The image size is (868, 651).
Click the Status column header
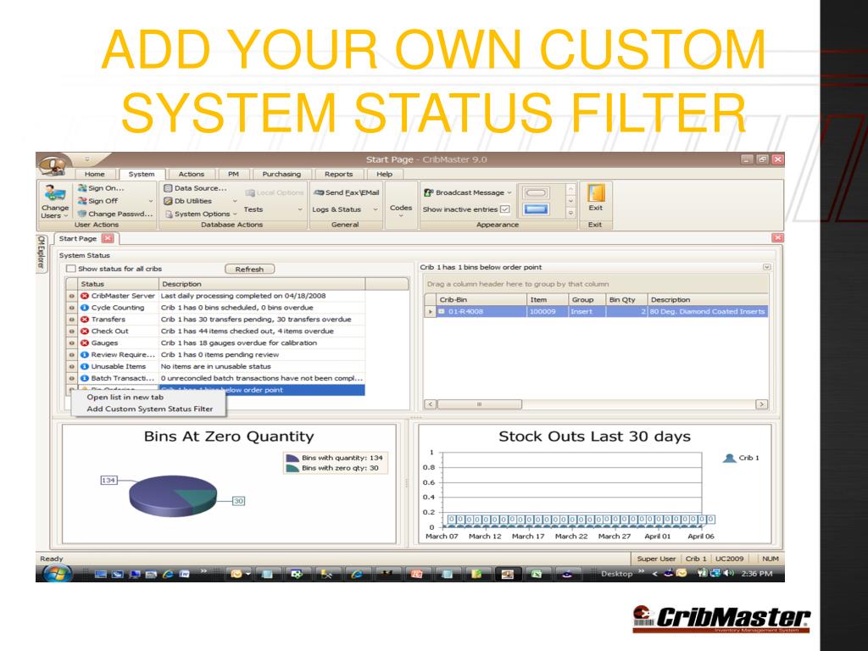pos(118,284)
